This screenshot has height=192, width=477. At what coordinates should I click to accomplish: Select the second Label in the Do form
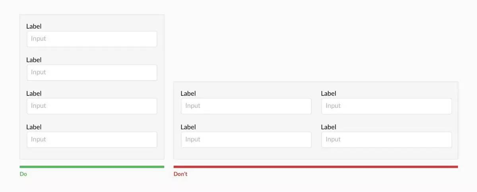tap(34, 60)
